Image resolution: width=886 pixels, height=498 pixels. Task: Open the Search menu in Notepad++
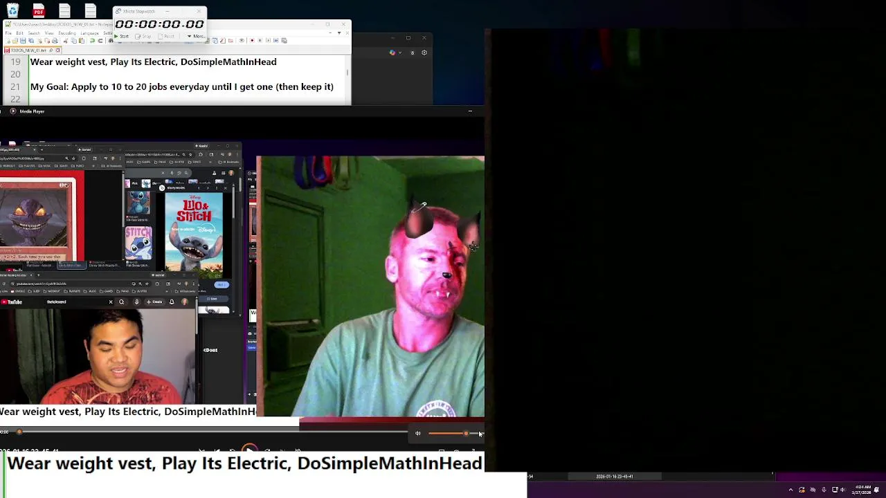34,33
